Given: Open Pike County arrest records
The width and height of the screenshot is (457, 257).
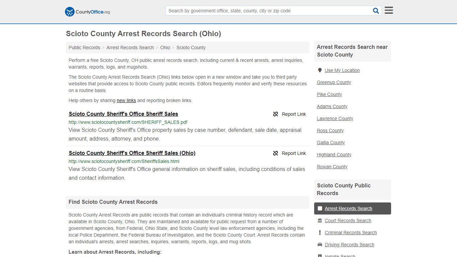Looking at the screenshot, I should click(330, 94).
